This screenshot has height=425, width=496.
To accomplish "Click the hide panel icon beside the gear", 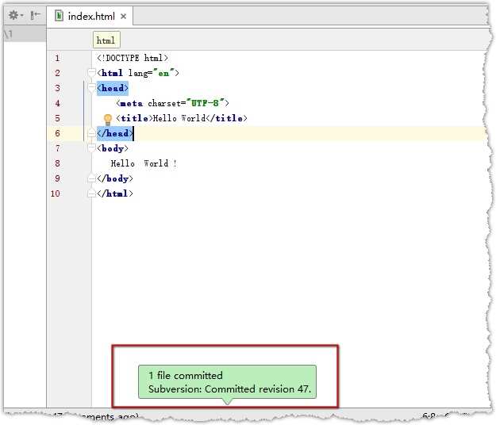I will tap(35, 15).
